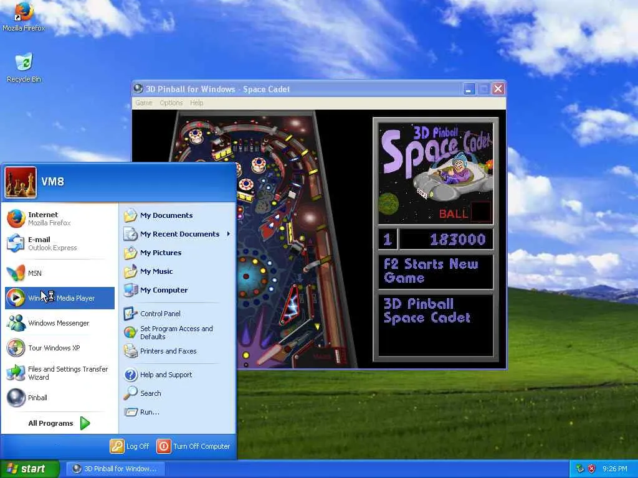Start Windows Media Player
This screenshot has width=638, height=478.
coord(60,298)
